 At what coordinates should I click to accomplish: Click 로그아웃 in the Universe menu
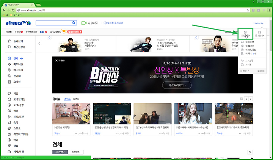[x=261, y=71]
